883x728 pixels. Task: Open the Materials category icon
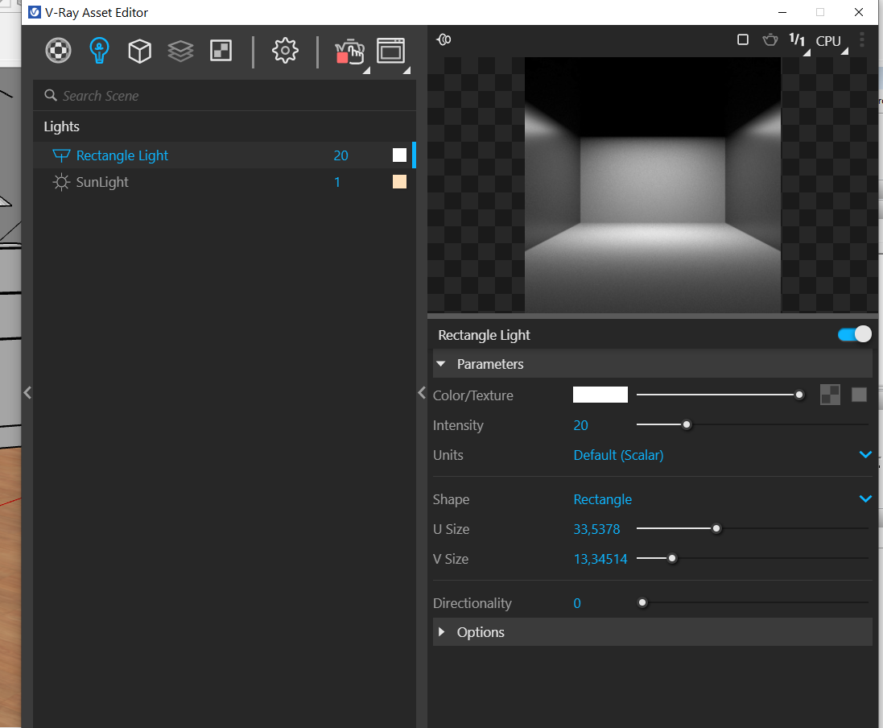[x=58, y=51]
